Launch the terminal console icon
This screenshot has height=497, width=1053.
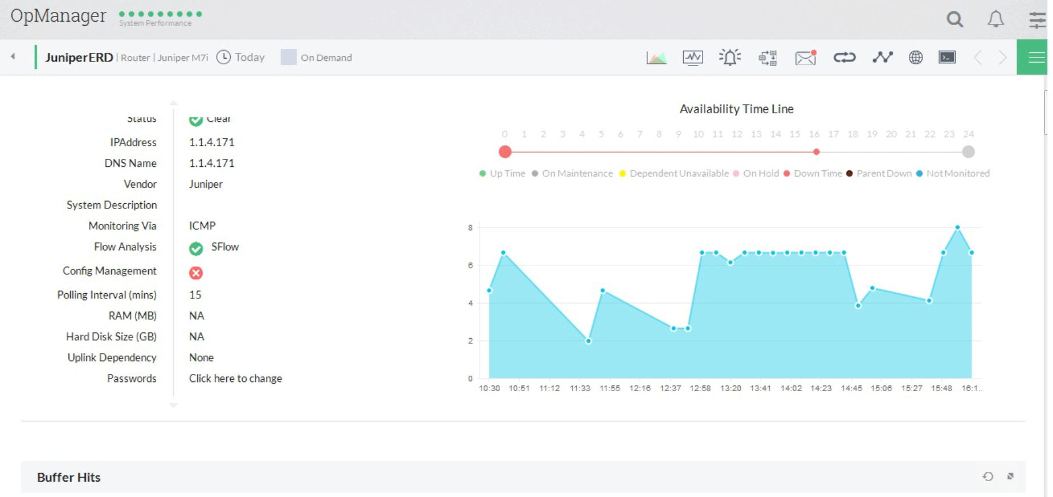click(x=947, y=57)
